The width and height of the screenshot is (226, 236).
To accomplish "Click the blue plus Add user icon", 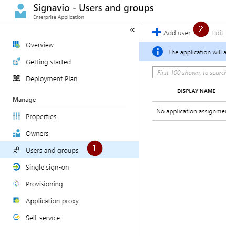I will 157,32.
